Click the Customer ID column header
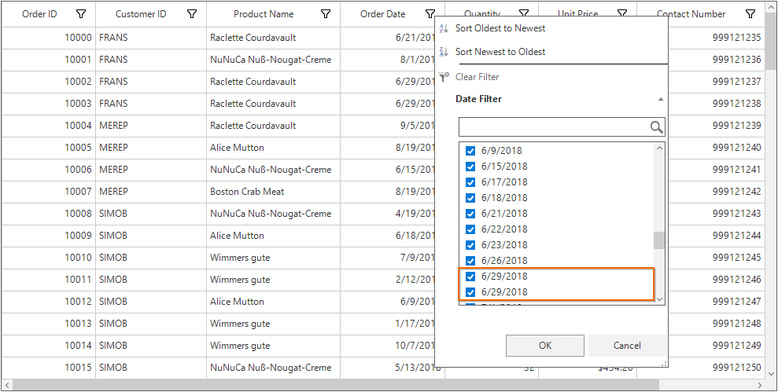778x392 pixels. [x=141, y=14]
